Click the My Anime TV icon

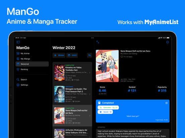coord(18,53)
